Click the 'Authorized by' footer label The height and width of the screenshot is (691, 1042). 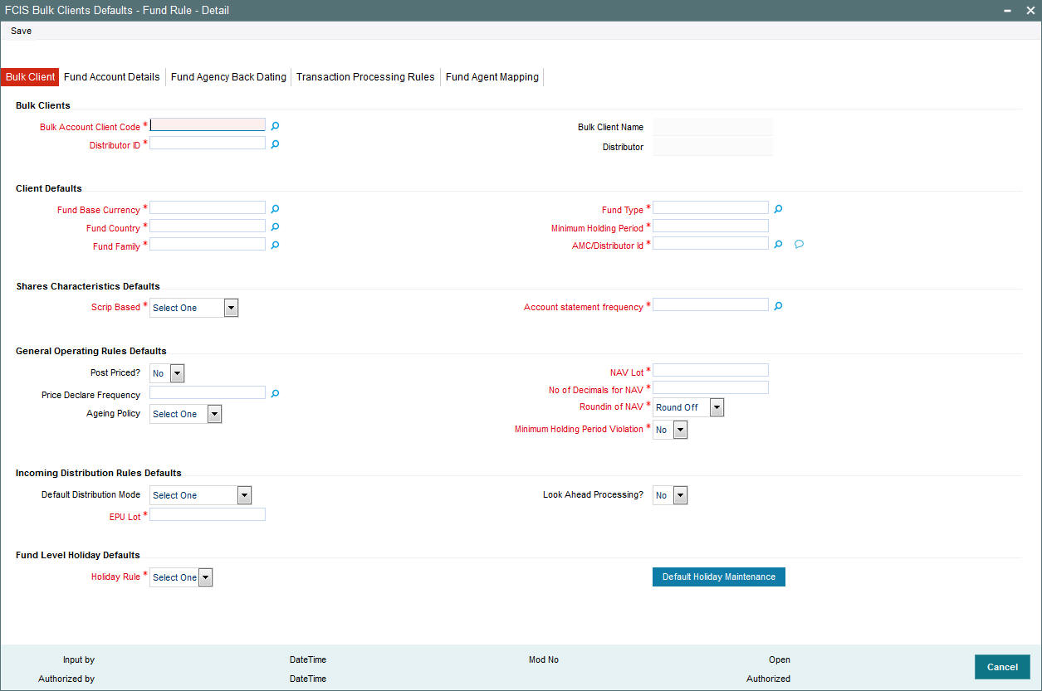[x=66, y=679]
